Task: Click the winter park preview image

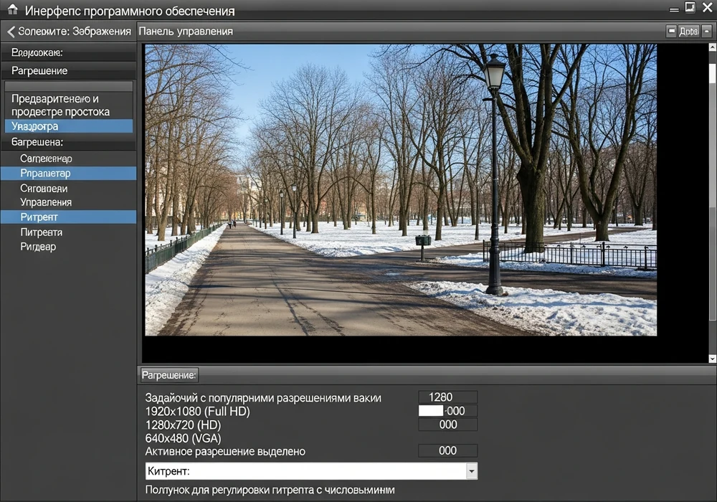Action: click(x=401, y=190)
